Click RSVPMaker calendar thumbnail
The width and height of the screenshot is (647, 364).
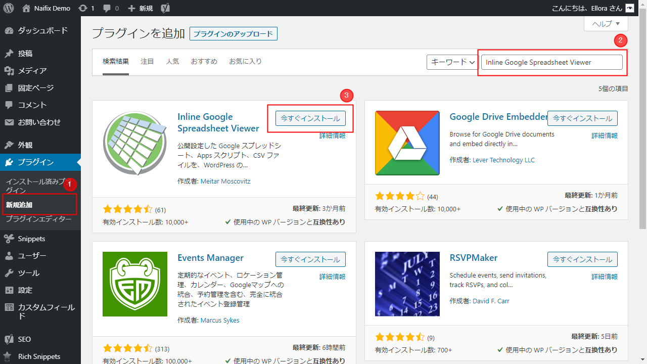tap(407, 284)
